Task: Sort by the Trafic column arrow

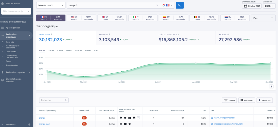Action: click(x=275, y=110)
